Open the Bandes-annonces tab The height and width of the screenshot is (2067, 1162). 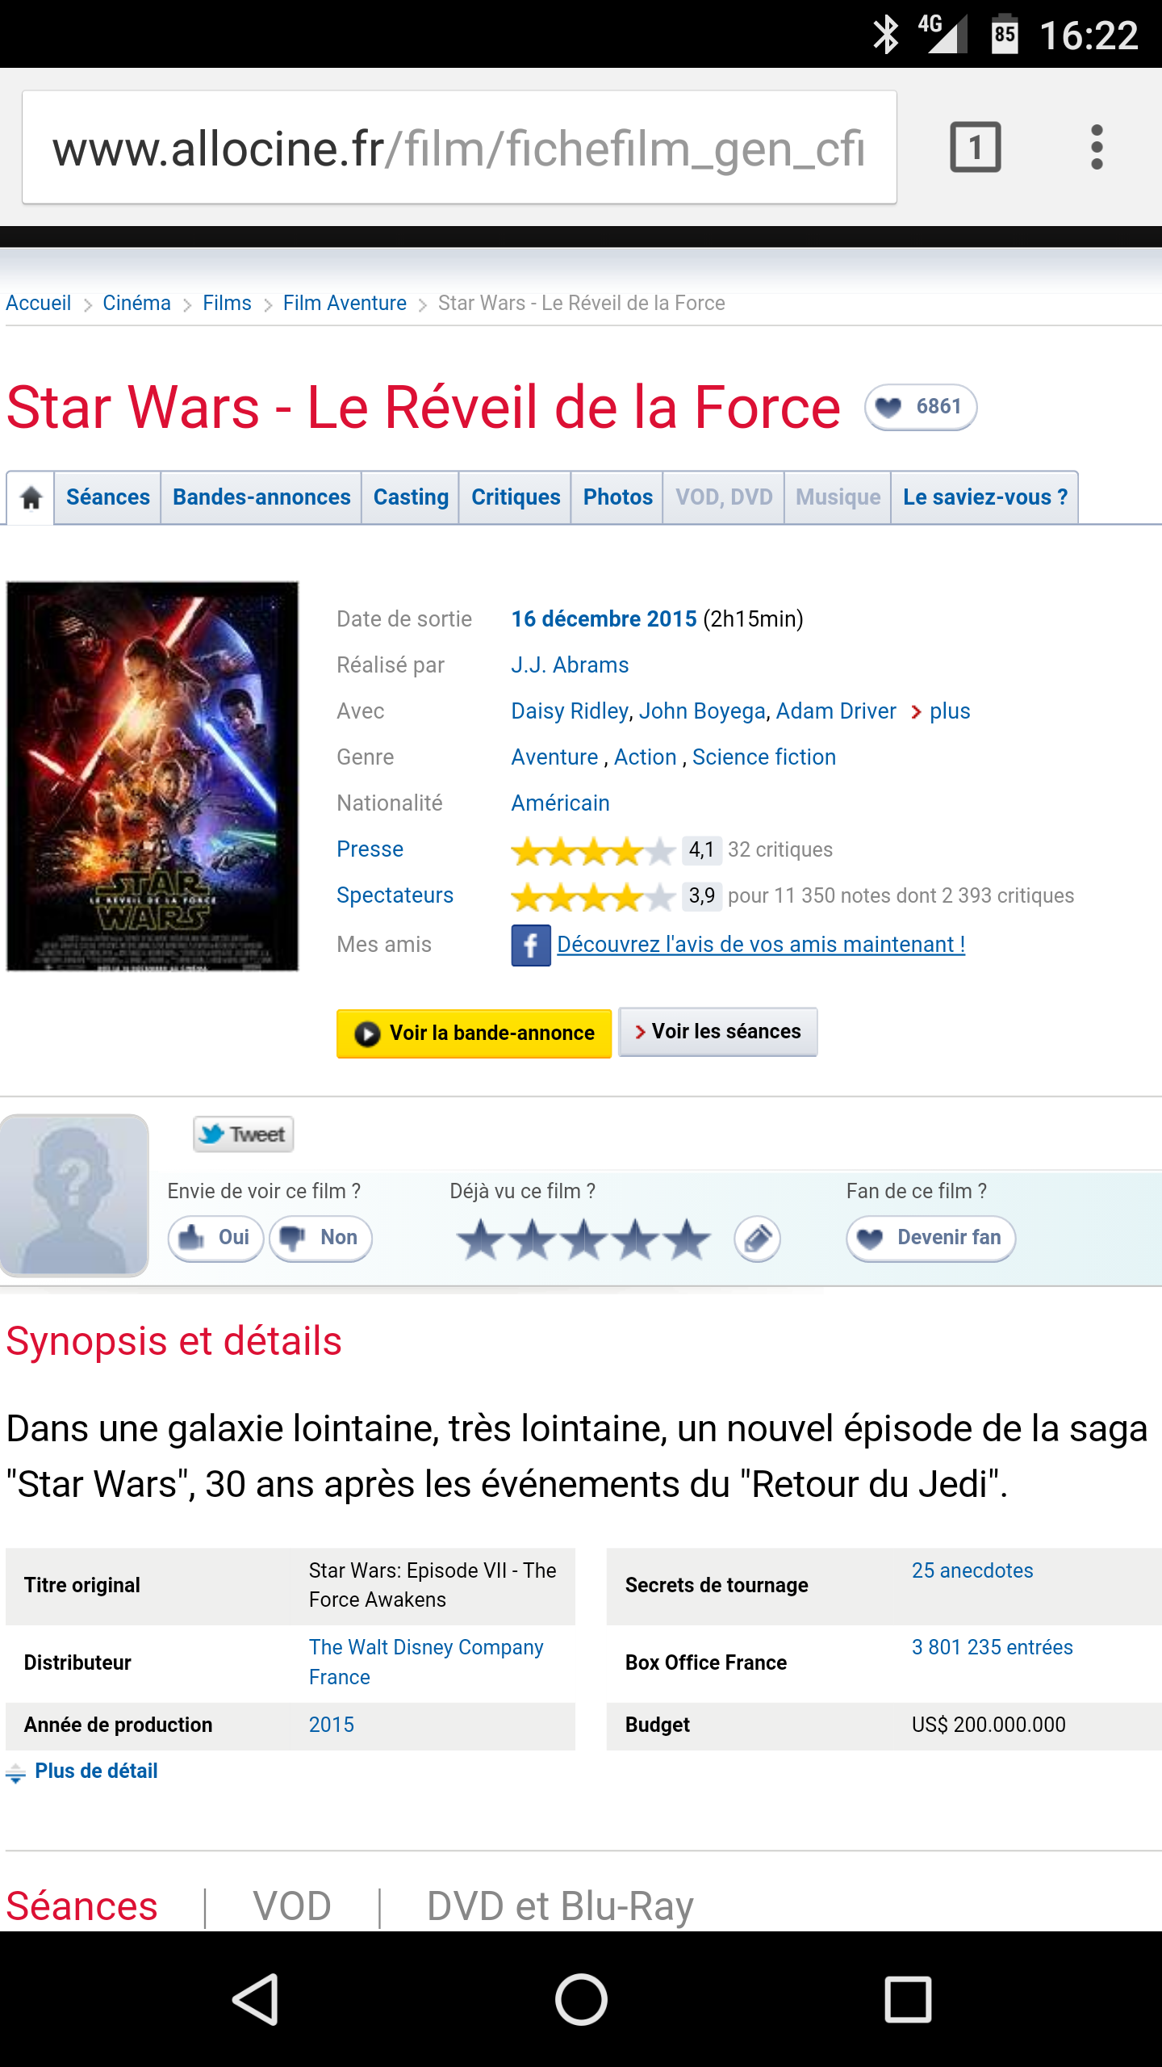pyautogui.click(x=261, y=497)
